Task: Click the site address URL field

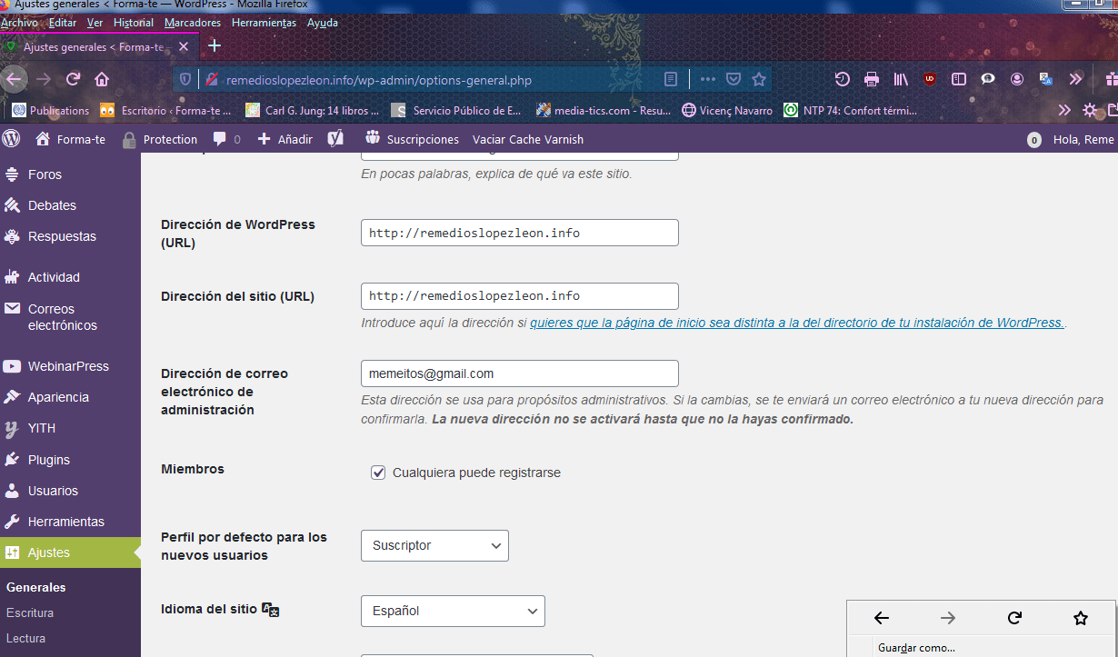Action: (x=520, y=295)
